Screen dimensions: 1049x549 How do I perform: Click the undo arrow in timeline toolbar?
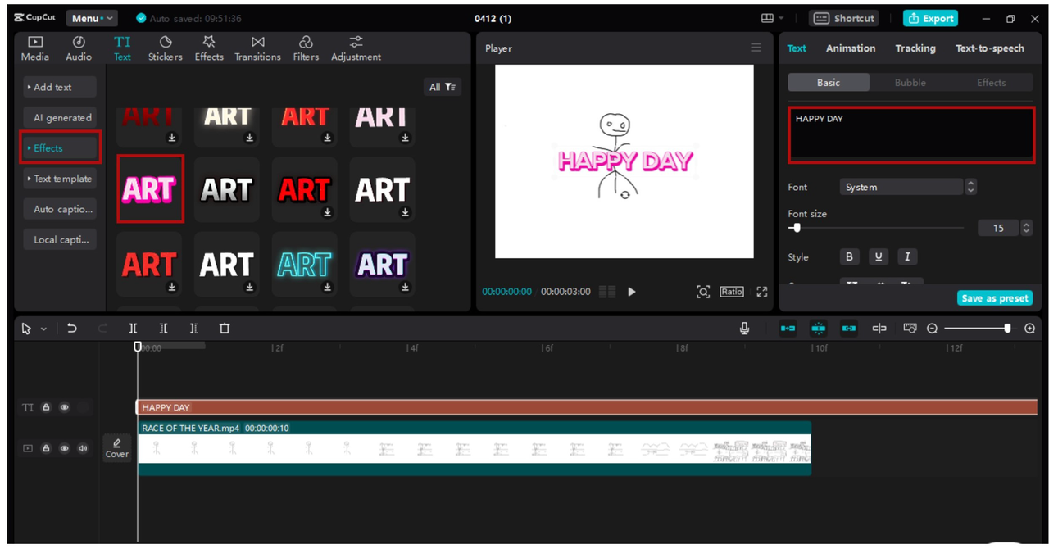point(72,328)
